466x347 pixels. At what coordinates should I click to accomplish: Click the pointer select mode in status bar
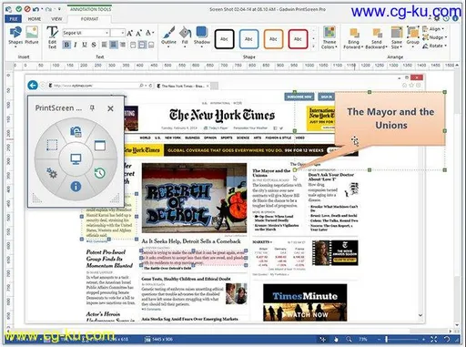point(323,339)
